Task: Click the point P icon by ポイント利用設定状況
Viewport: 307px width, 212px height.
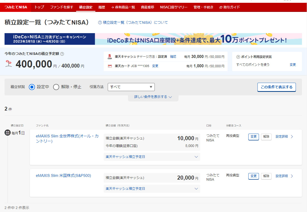Action: tap(238, 57)
